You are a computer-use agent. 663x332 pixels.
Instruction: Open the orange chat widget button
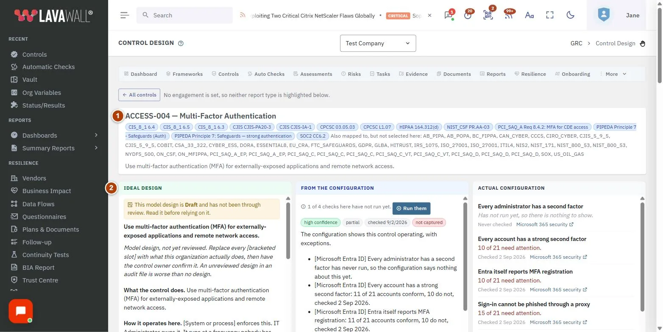21,311
